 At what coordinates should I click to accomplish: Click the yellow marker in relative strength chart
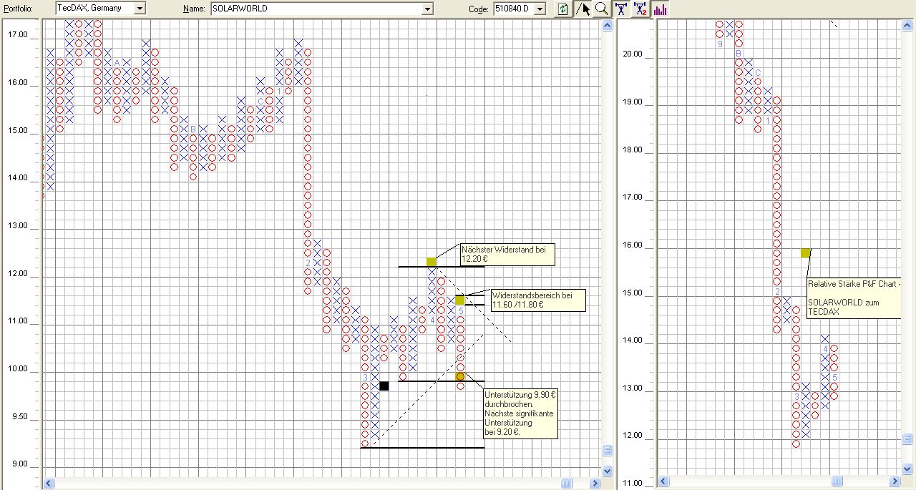pos(806,253)
